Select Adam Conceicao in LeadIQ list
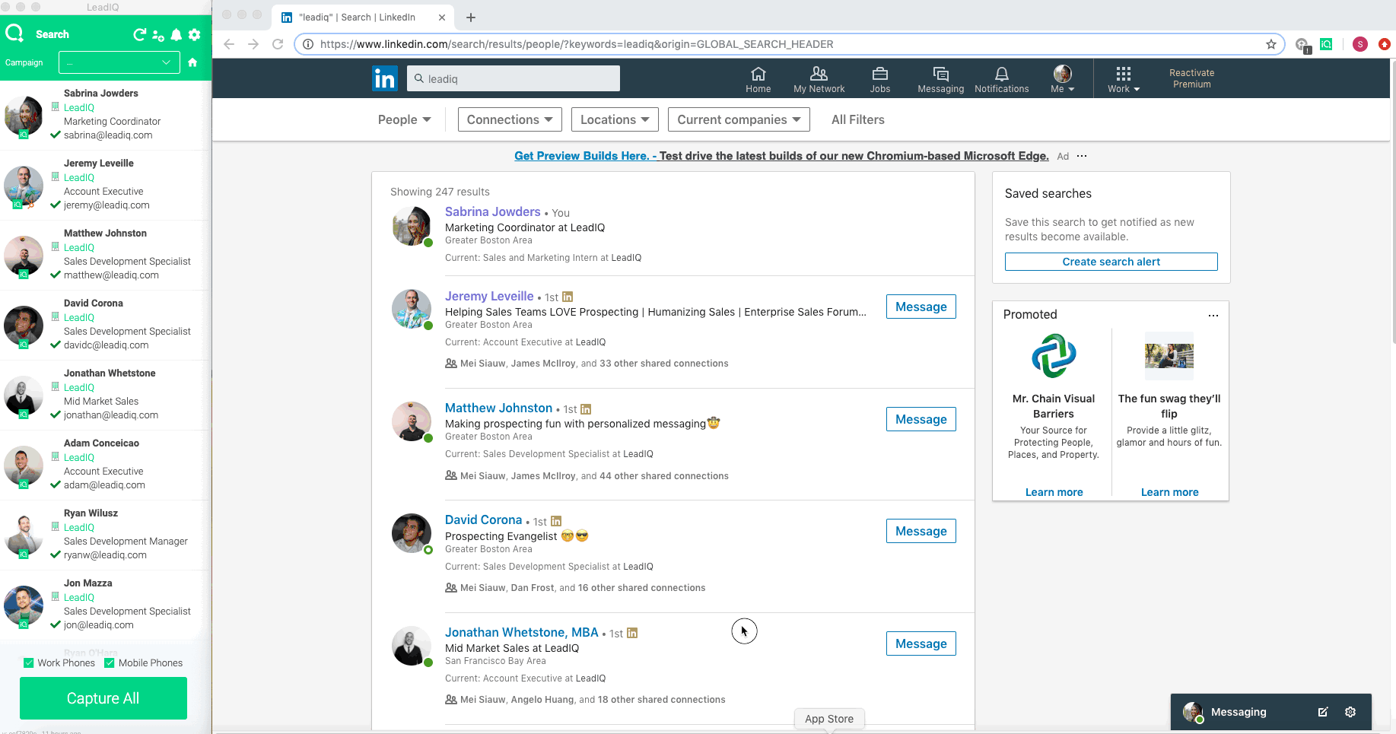1396x734 pixels. pyautogui.click(x=105, y=464)
